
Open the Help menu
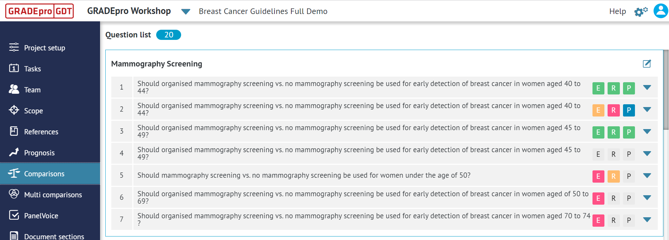[617, 11]
